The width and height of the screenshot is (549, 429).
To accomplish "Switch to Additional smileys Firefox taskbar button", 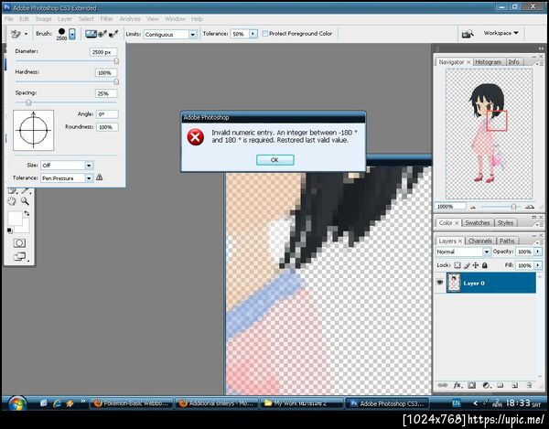I will 217,403.
